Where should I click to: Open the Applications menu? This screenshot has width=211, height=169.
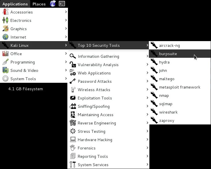coord(15,4)
